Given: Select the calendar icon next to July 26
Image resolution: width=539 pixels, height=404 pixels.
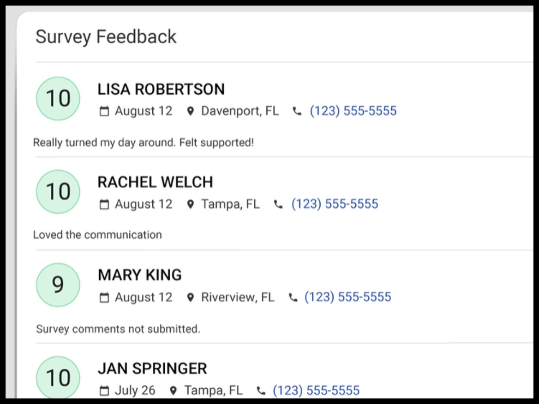Looking at the screenshot, I should [x=104, y=390].
